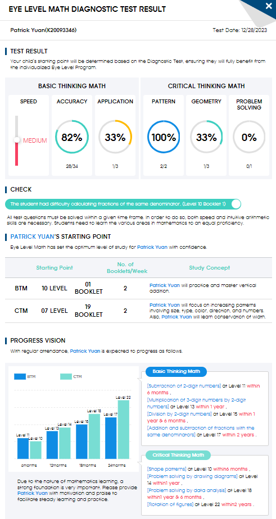Click the Level 22 CTM bar at 24 months
The image size is (276, 519).
(x=123, y=429)
